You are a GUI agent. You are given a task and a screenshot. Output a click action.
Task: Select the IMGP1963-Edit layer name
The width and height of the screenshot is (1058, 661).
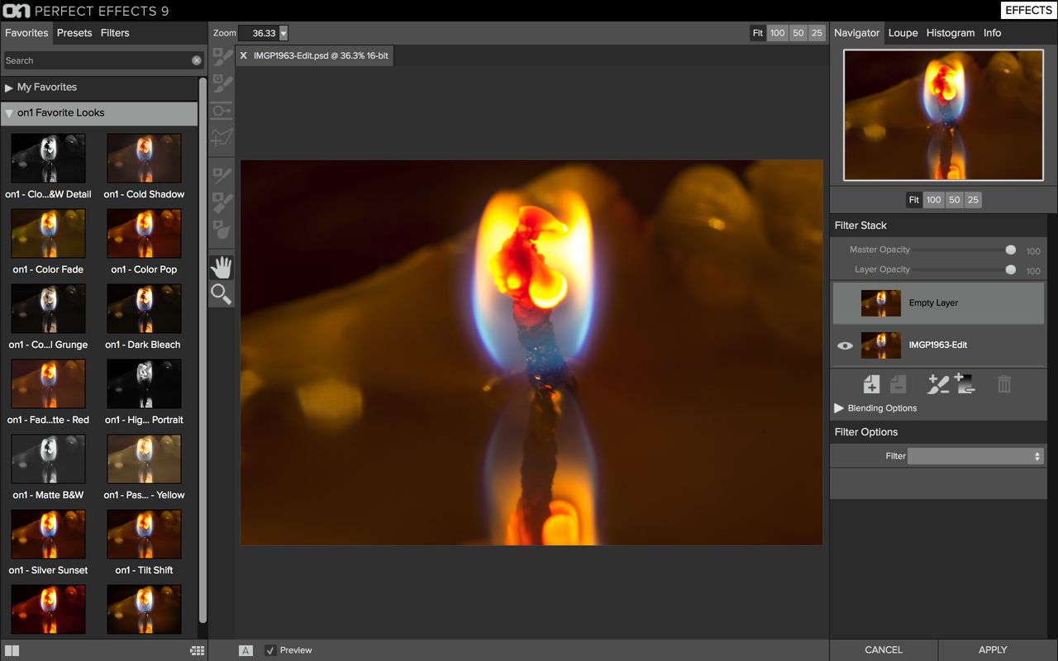click(x=938, y=345)
